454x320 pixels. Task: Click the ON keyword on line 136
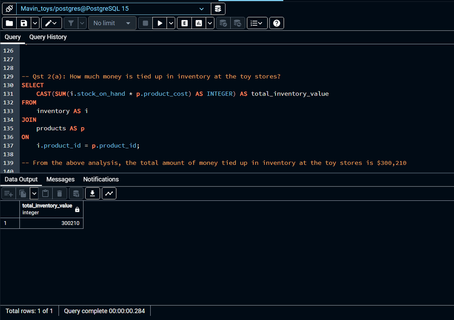25,137
